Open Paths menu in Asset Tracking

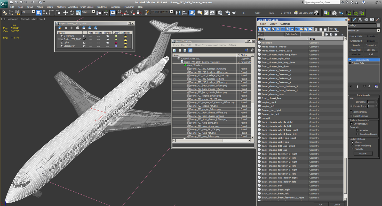pos(189,45)
